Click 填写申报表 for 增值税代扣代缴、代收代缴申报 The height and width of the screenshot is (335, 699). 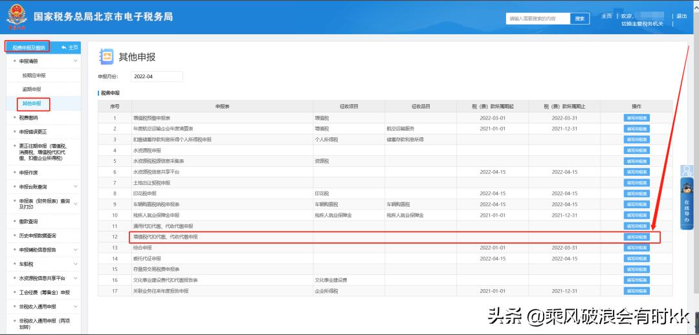coord(637,237)
